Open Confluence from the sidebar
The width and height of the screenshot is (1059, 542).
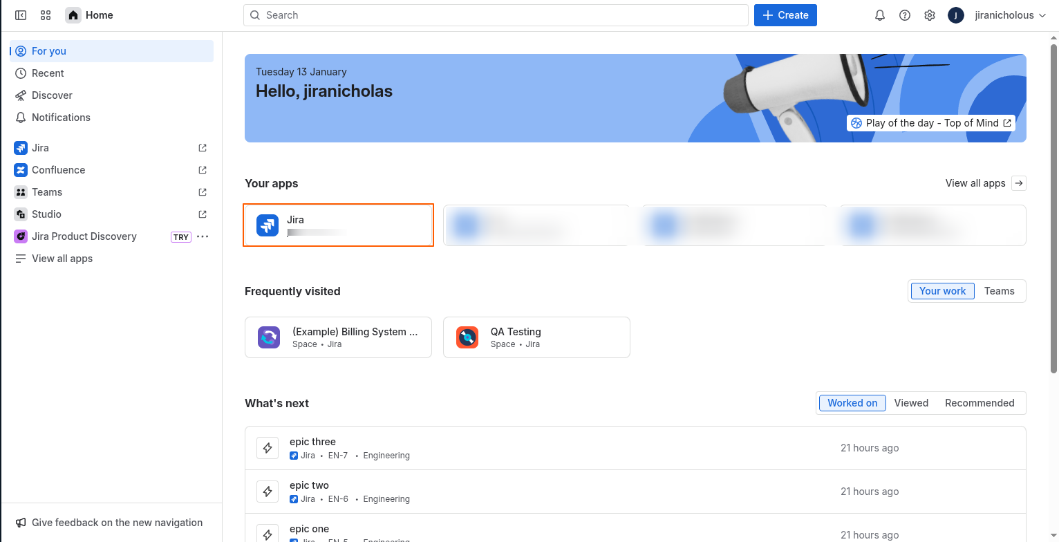[x=58, y=169]
